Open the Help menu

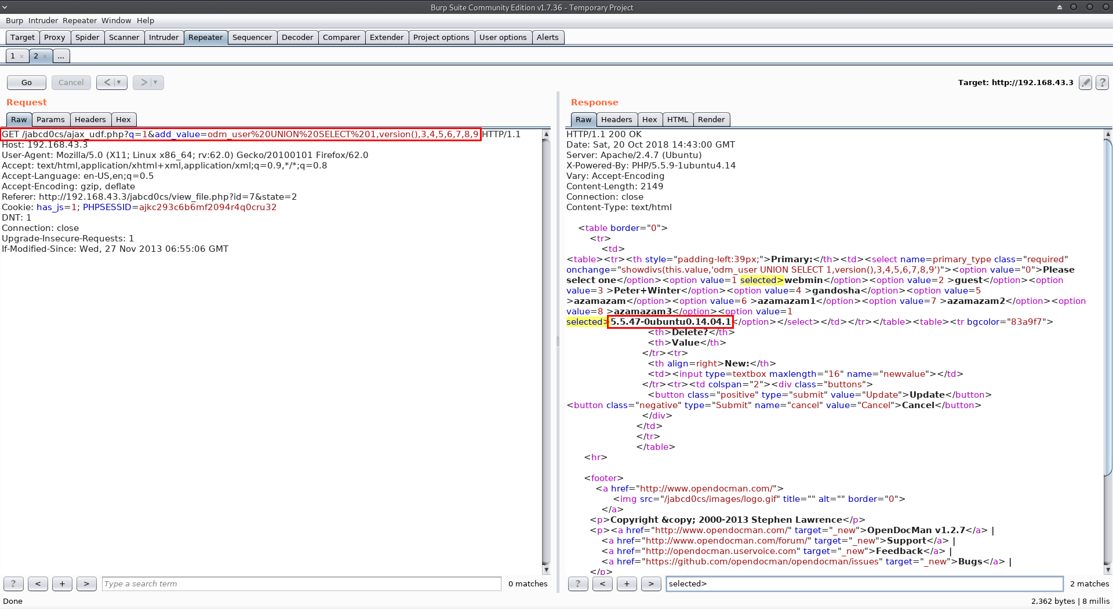point(146,20)
